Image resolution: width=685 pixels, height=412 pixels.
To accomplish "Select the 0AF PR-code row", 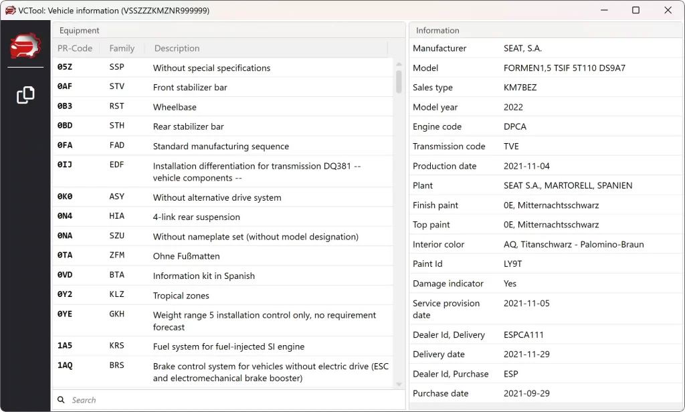I will [x=223, y=87].
